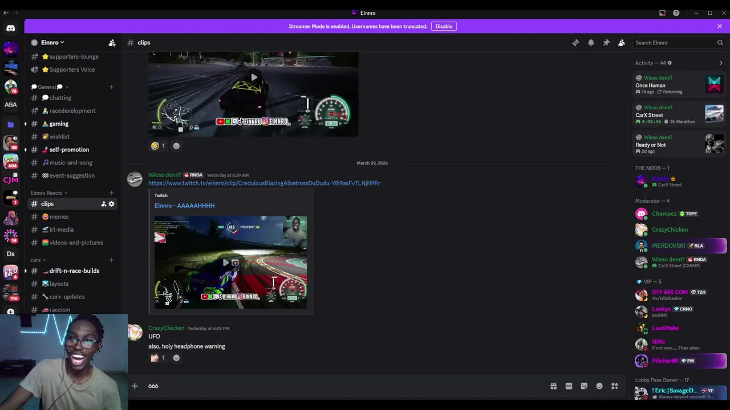Screen dimensions: 730x410
Task: Create channel in Einnro Reacts plus
Action: pos(111,193)
